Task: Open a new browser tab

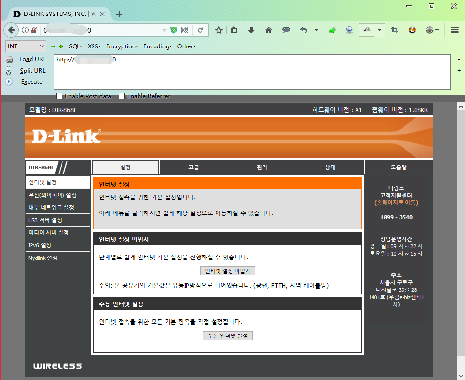Action: coord(119,14)
